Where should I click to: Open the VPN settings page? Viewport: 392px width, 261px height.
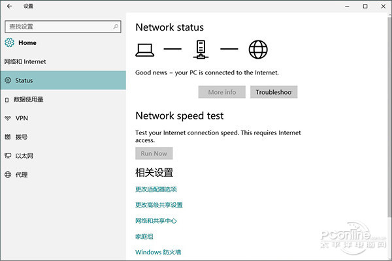pyautogui.click(x=63, y=118)
